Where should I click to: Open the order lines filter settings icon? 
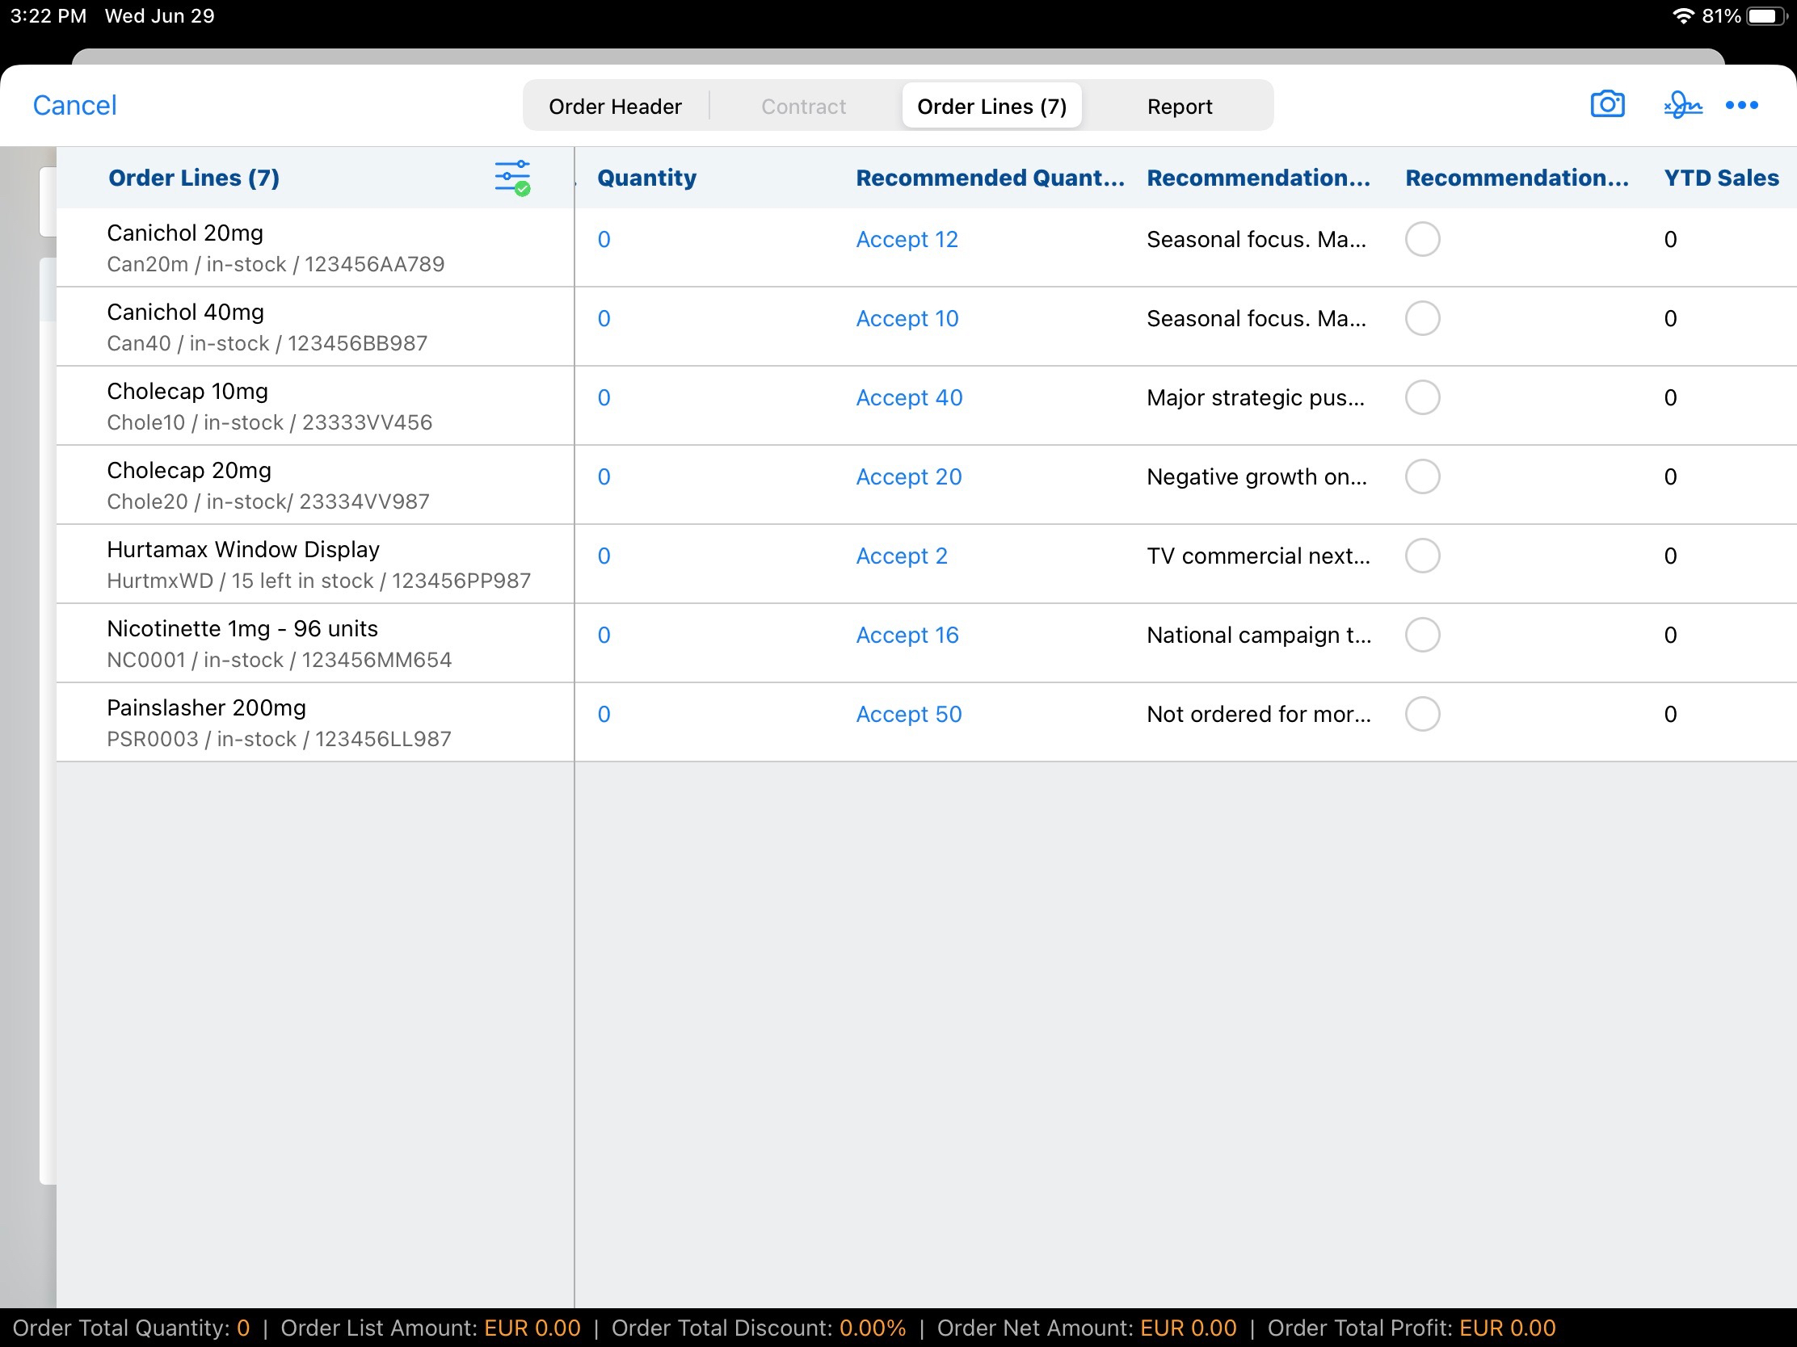[x=511, y=177]
